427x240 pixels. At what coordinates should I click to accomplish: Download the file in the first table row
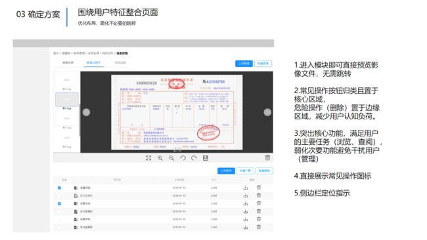coord(246,188)
